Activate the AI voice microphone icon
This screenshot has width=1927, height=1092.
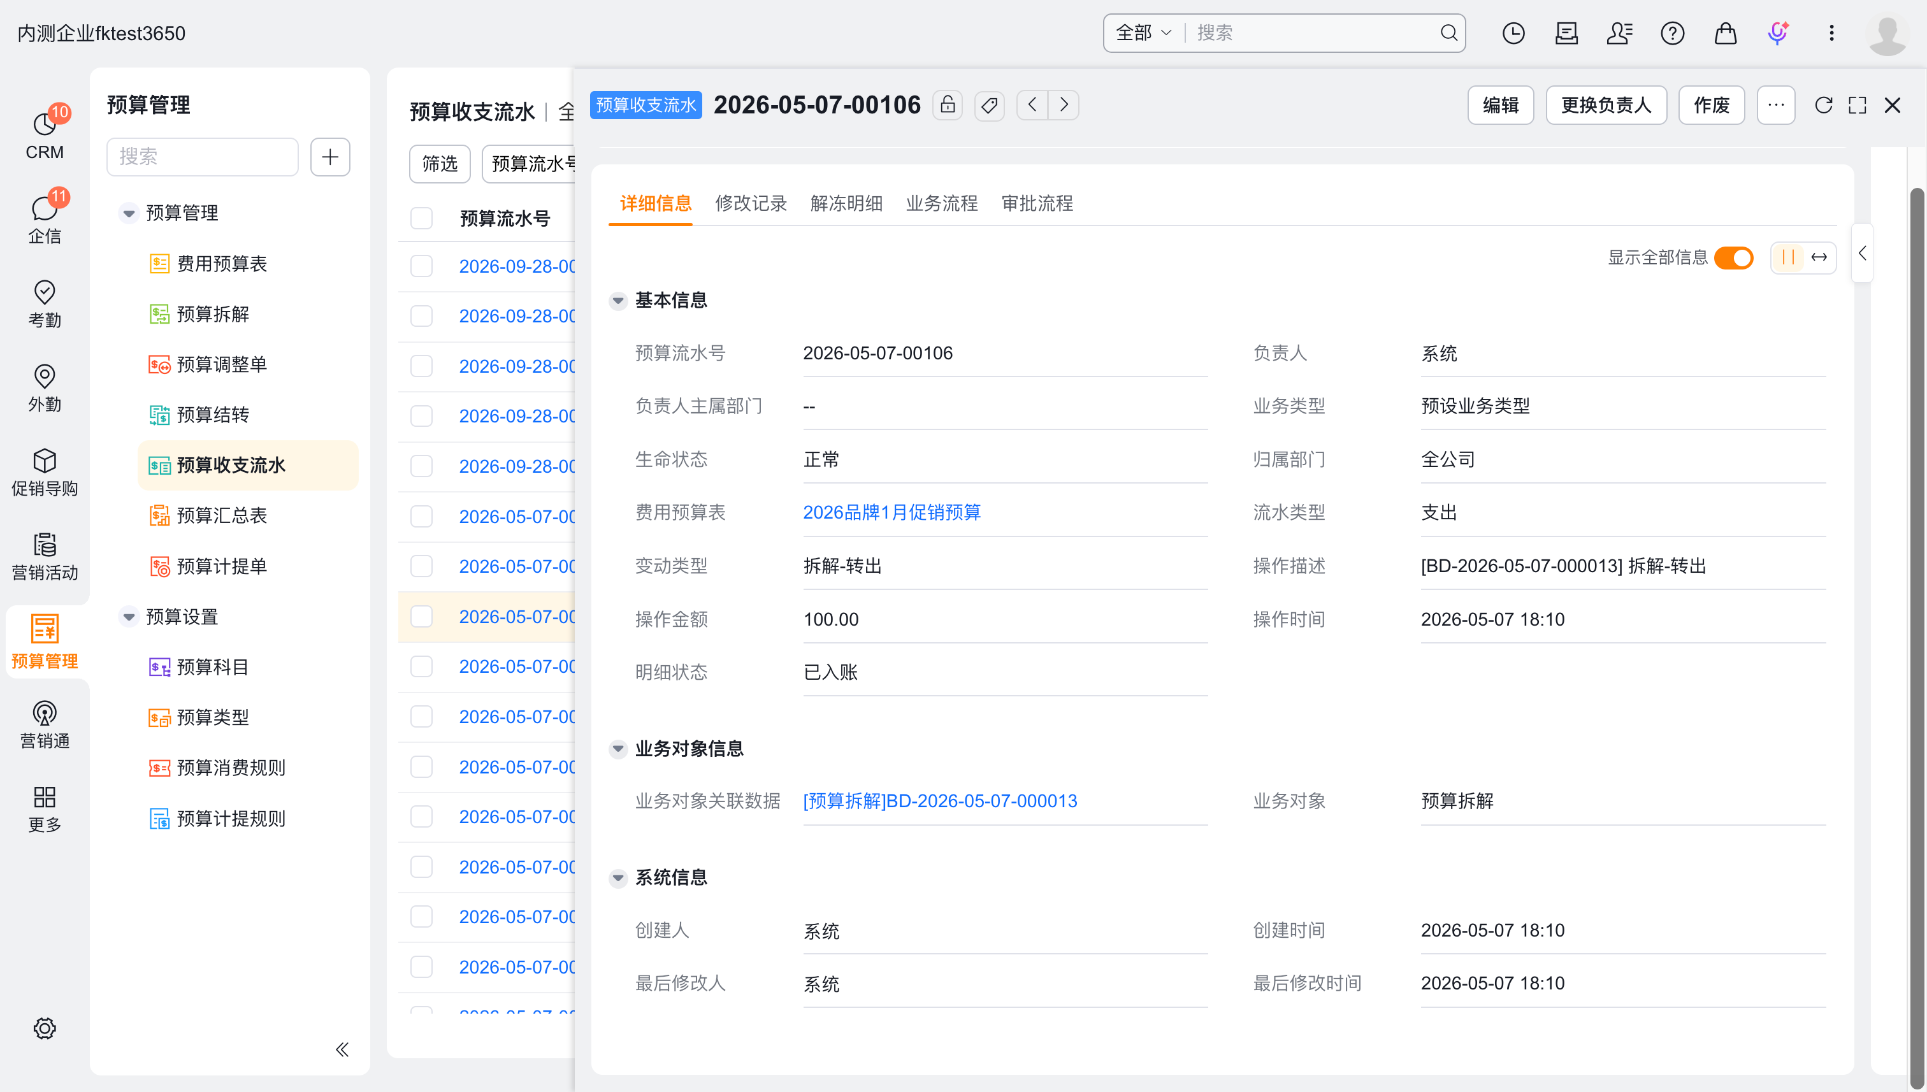(1778, 33)
